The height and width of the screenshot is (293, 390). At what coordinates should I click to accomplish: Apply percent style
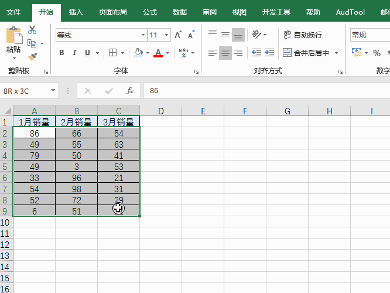pos(377,53)
